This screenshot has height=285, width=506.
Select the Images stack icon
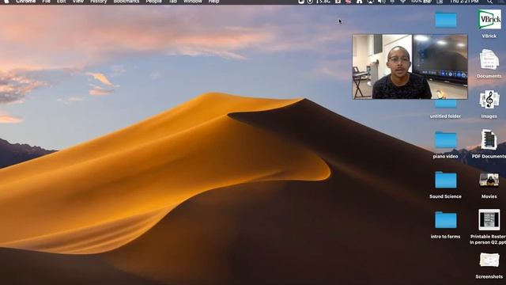[489, 100]
